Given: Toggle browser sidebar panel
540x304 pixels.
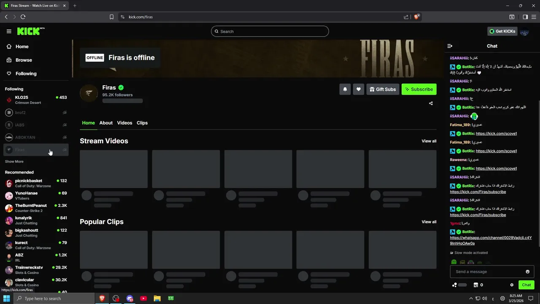Looking at the screenshot, I should coord(525,17).
